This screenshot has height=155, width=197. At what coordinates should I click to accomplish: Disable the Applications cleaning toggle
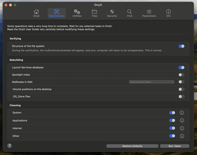pyautogui.click(x=172, y=120)
